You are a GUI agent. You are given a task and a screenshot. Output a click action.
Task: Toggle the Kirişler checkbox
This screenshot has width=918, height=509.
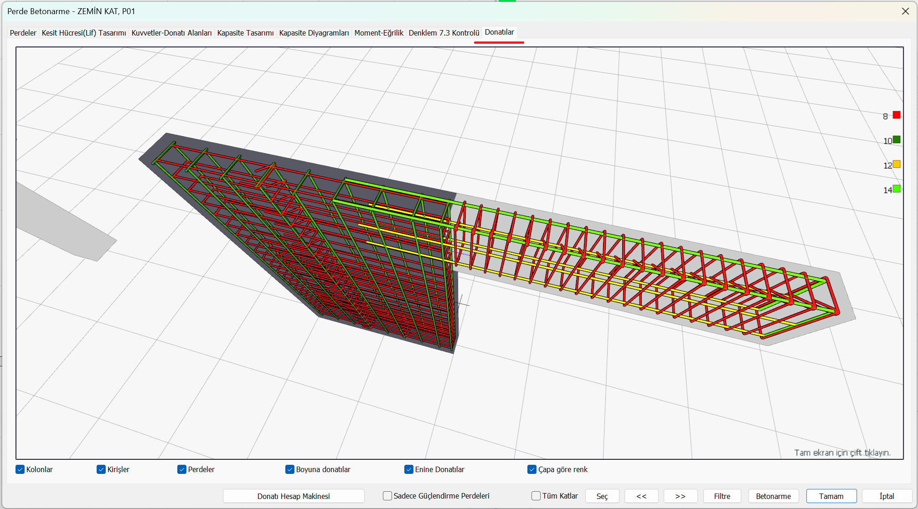click(101, 469)
